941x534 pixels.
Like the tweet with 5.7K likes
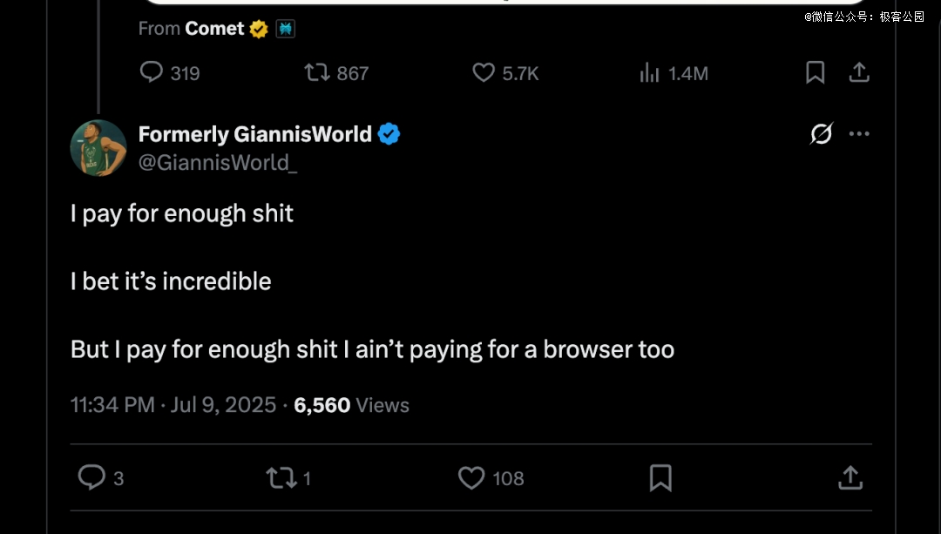click(x=484, y=72)
